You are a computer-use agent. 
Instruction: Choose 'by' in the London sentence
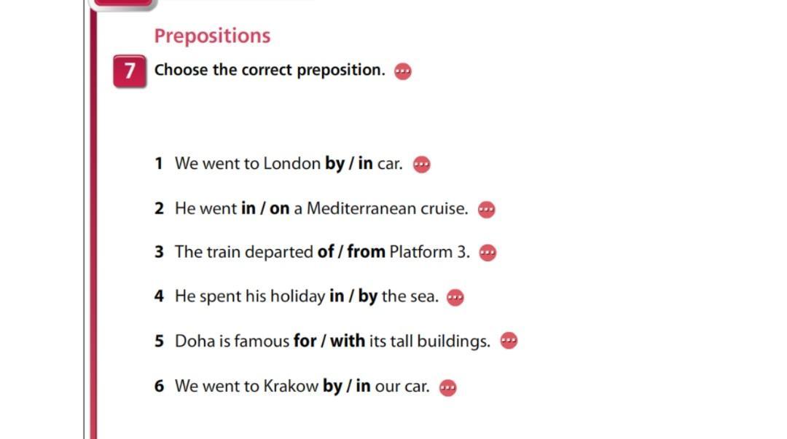click(x=334, y=164)
